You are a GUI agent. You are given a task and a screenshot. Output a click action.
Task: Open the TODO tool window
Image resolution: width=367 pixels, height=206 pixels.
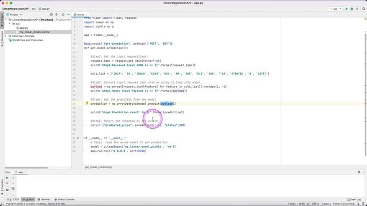tap(13, 200)
